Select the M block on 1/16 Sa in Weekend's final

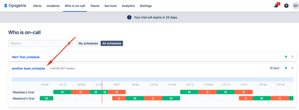click(262, 98)
